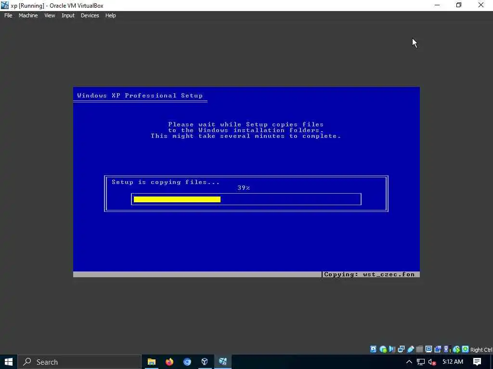The image size is (493, 369).
Task: Show hidden system tray icons
Action: point(409,362)
